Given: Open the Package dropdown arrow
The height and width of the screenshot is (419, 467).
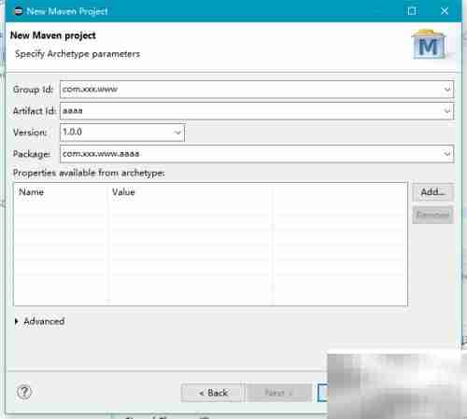Looking at the screenshot, I should (x=447, y=154).
